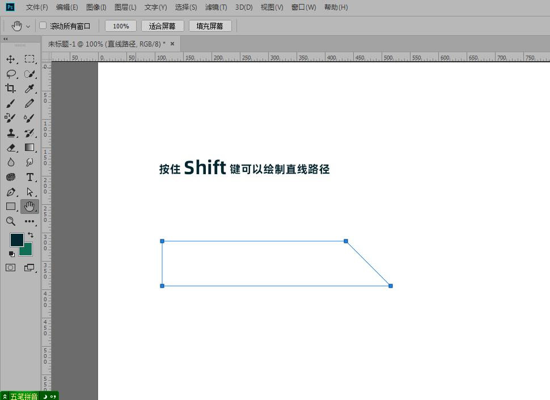
Task: Click the 适合屏幕 button
Action: point(162,26)
